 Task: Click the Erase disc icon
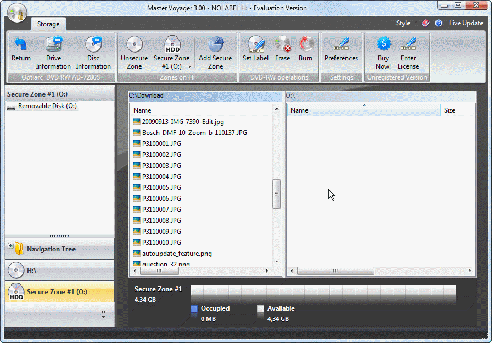click(x=283, y=44)
